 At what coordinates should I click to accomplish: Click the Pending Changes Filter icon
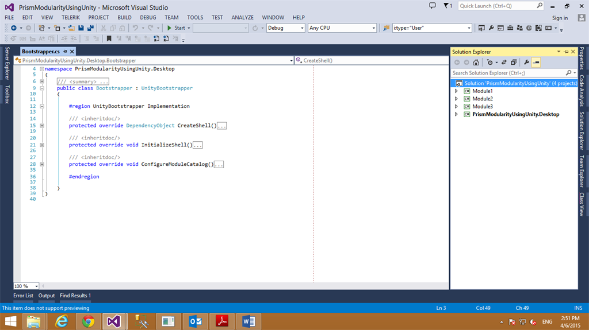click(x=489, y=62)
